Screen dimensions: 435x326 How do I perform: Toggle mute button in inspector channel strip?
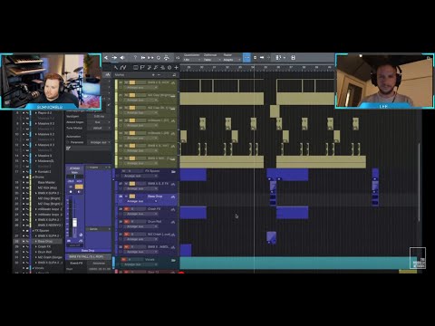(x=71, y=187)
